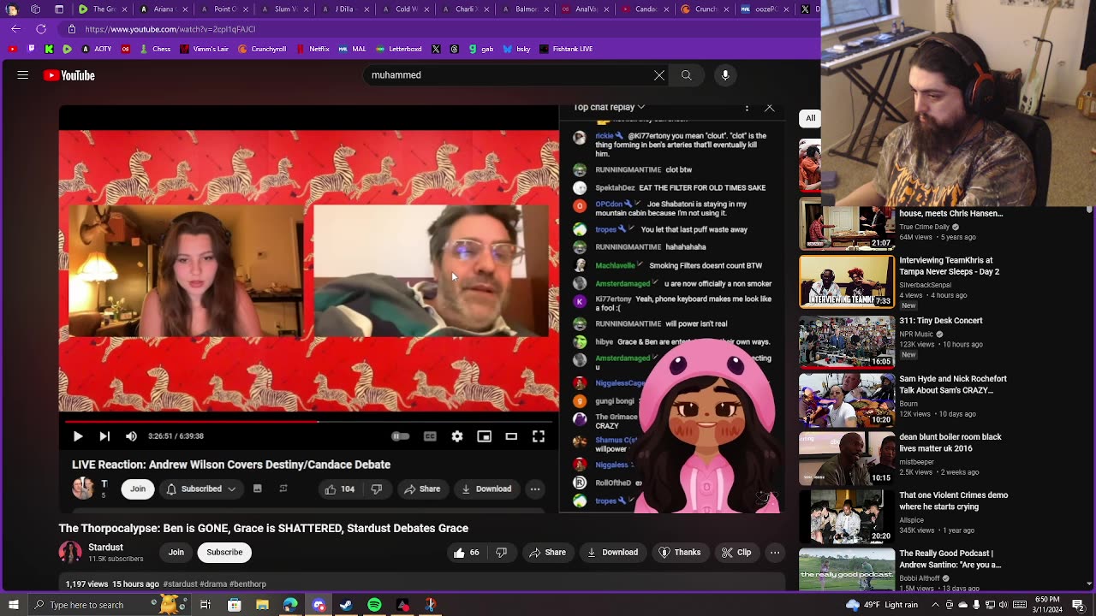Mute the inner video player volume

[x=131, y=436]
